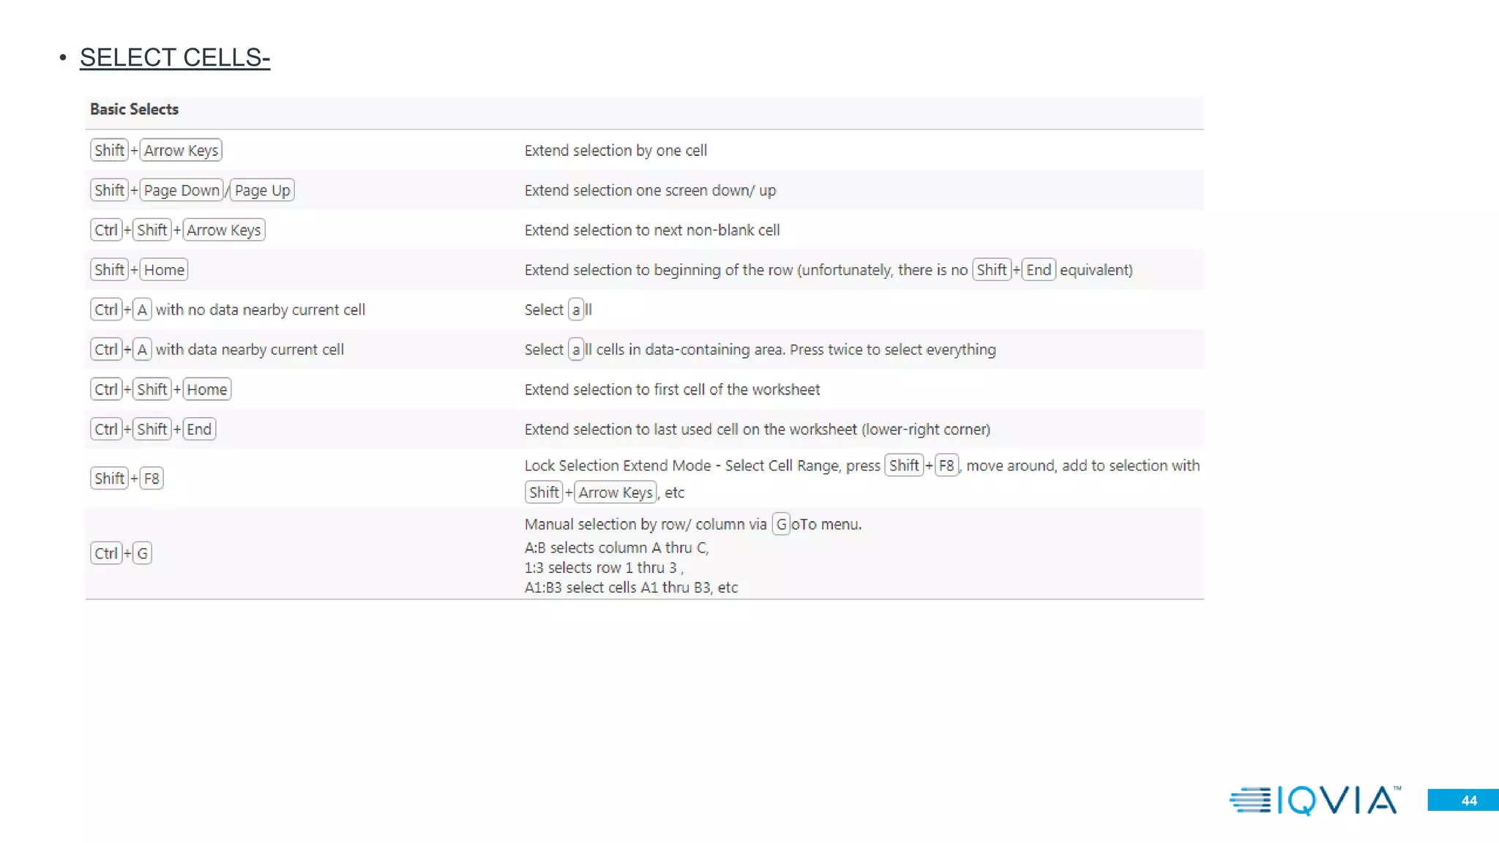Click the Arrow Keys keycap in first row
1499x843 pixels.
[x=181, y=150]
